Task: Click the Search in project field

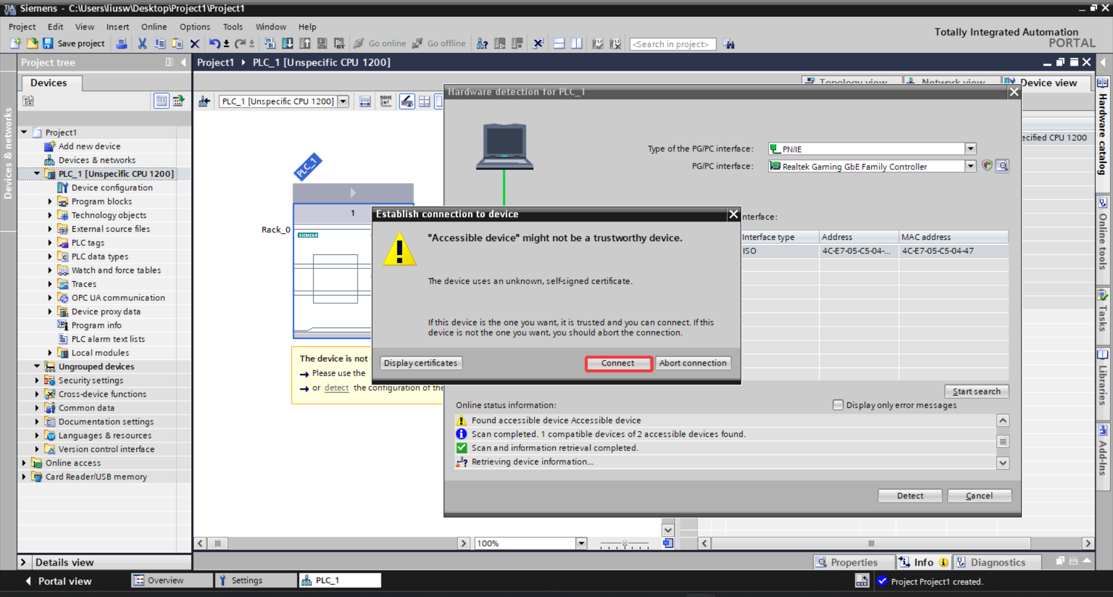Action: tap(672, 44)
